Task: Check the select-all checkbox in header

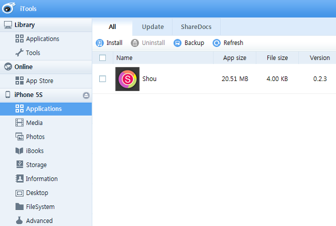Action: click(x=103, y=58)
